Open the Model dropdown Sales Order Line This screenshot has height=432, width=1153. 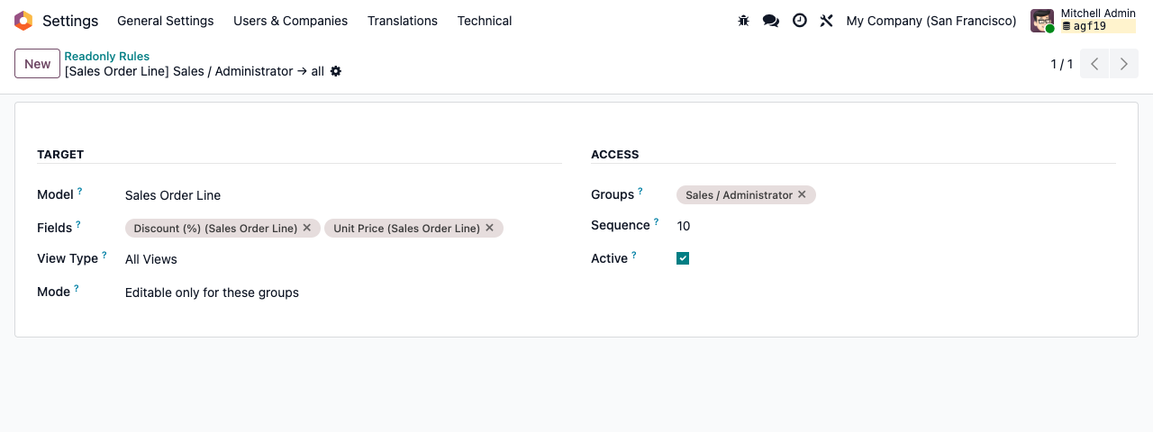coord(342,195)
